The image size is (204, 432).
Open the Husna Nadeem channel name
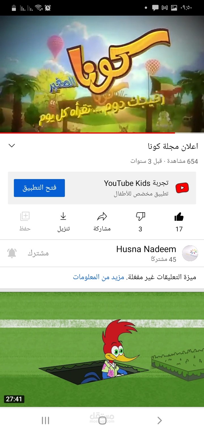point(146,249)
